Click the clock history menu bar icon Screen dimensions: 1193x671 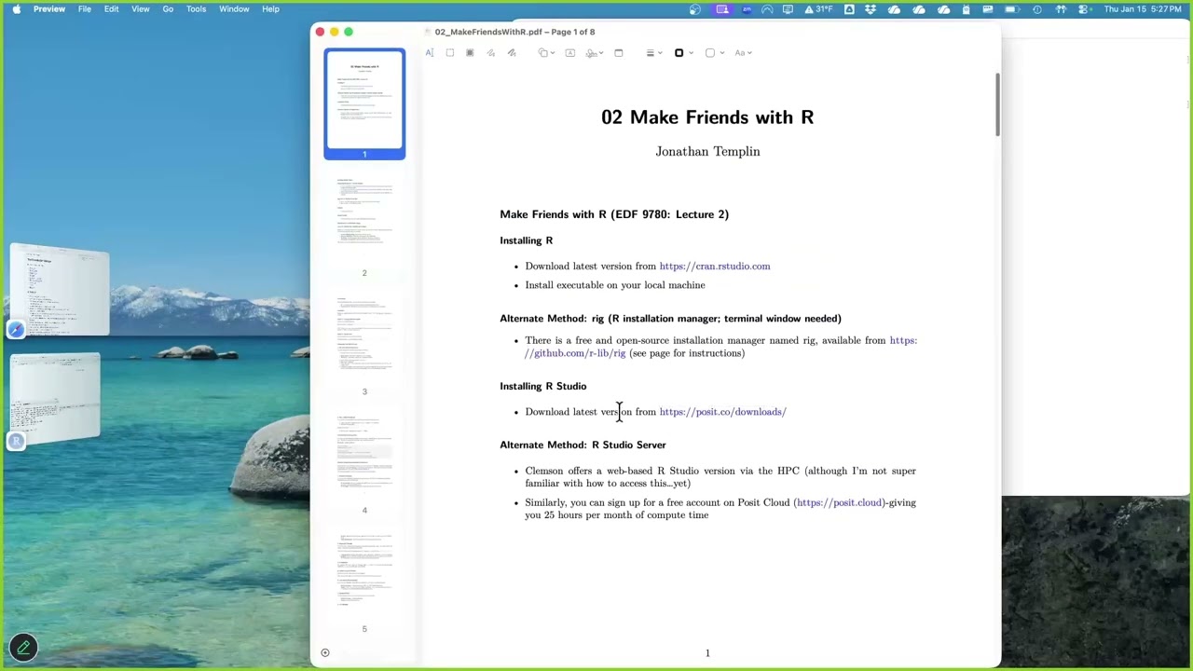pyautogui.click(x=1037, y=9)
